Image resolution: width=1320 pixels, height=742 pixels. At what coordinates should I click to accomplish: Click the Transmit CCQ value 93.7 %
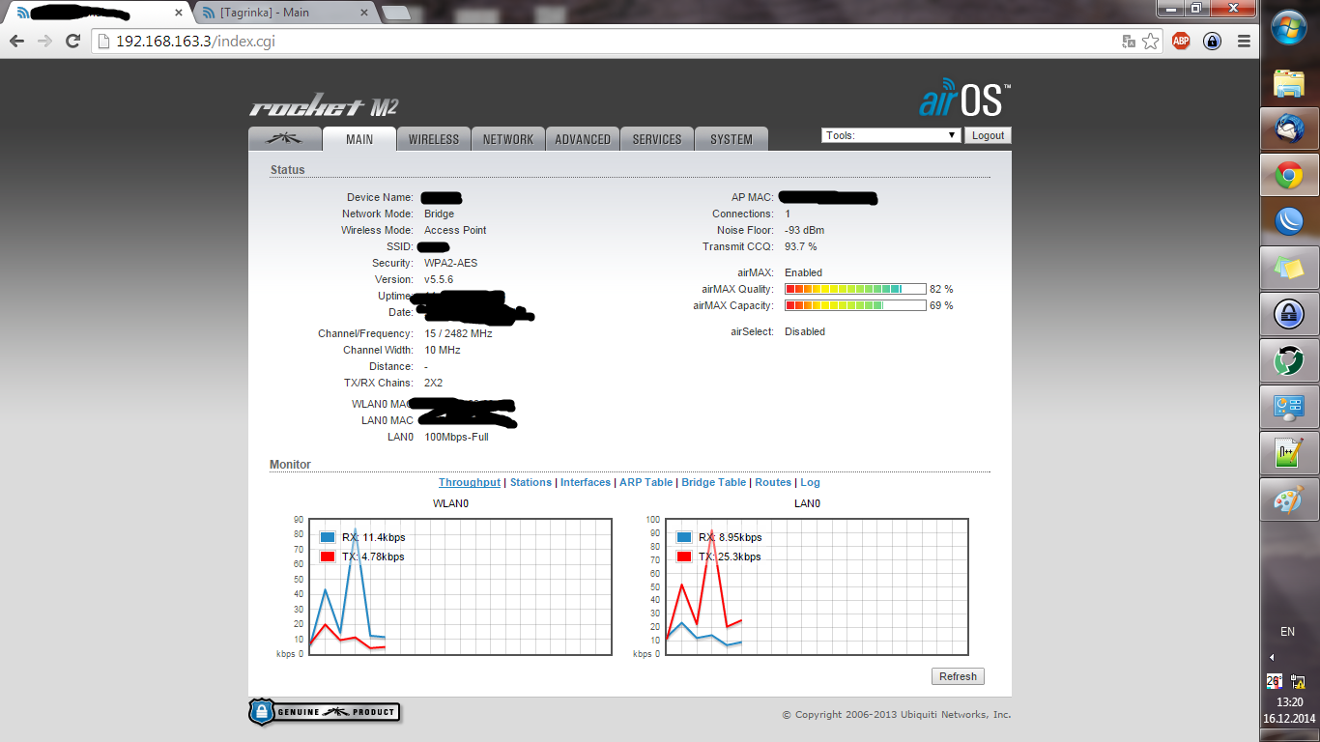[801, 246]
